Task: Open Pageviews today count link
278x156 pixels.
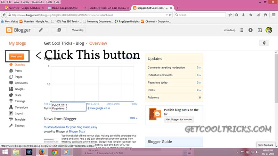Action: (x=198, y=83)
